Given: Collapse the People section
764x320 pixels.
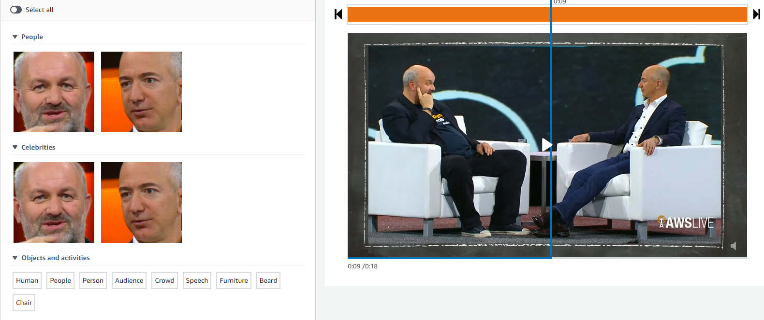Looking at the screenshot, I should click(15, 37).
